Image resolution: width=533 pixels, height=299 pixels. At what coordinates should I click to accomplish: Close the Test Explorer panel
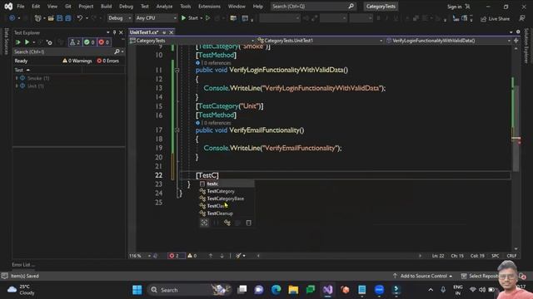point(121,32)
